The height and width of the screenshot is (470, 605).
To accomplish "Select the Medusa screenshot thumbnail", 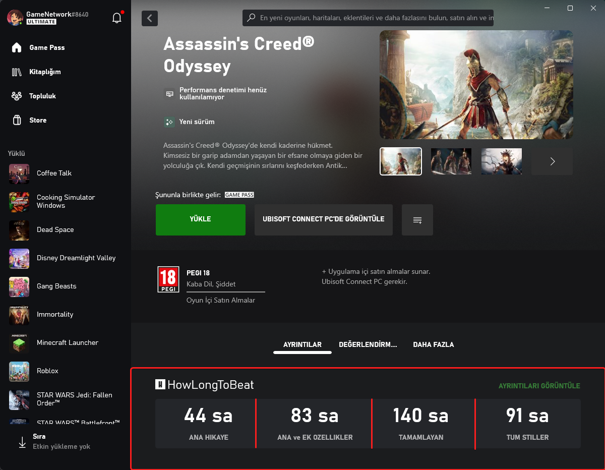I will coord(501,161).
